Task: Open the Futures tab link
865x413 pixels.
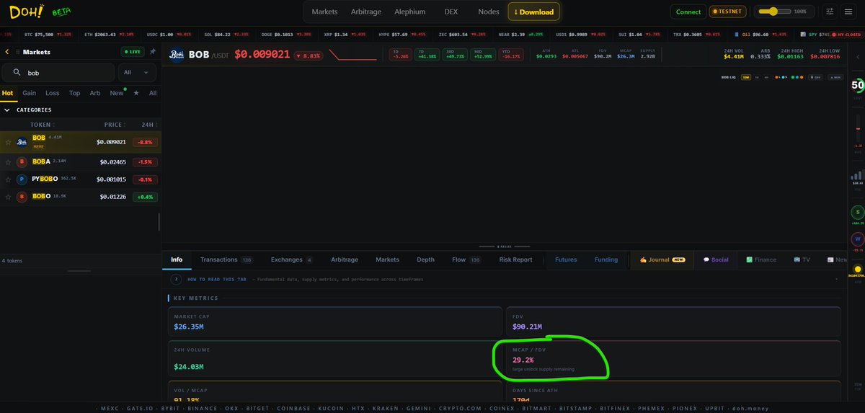Action: click(x=566, y=259)
